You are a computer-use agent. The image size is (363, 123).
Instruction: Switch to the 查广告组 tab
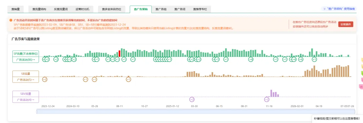(161, 9)
